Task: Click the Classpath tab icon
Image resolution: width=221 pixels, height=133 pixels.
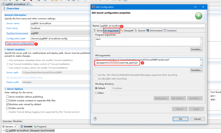Action: click(121, 30)
